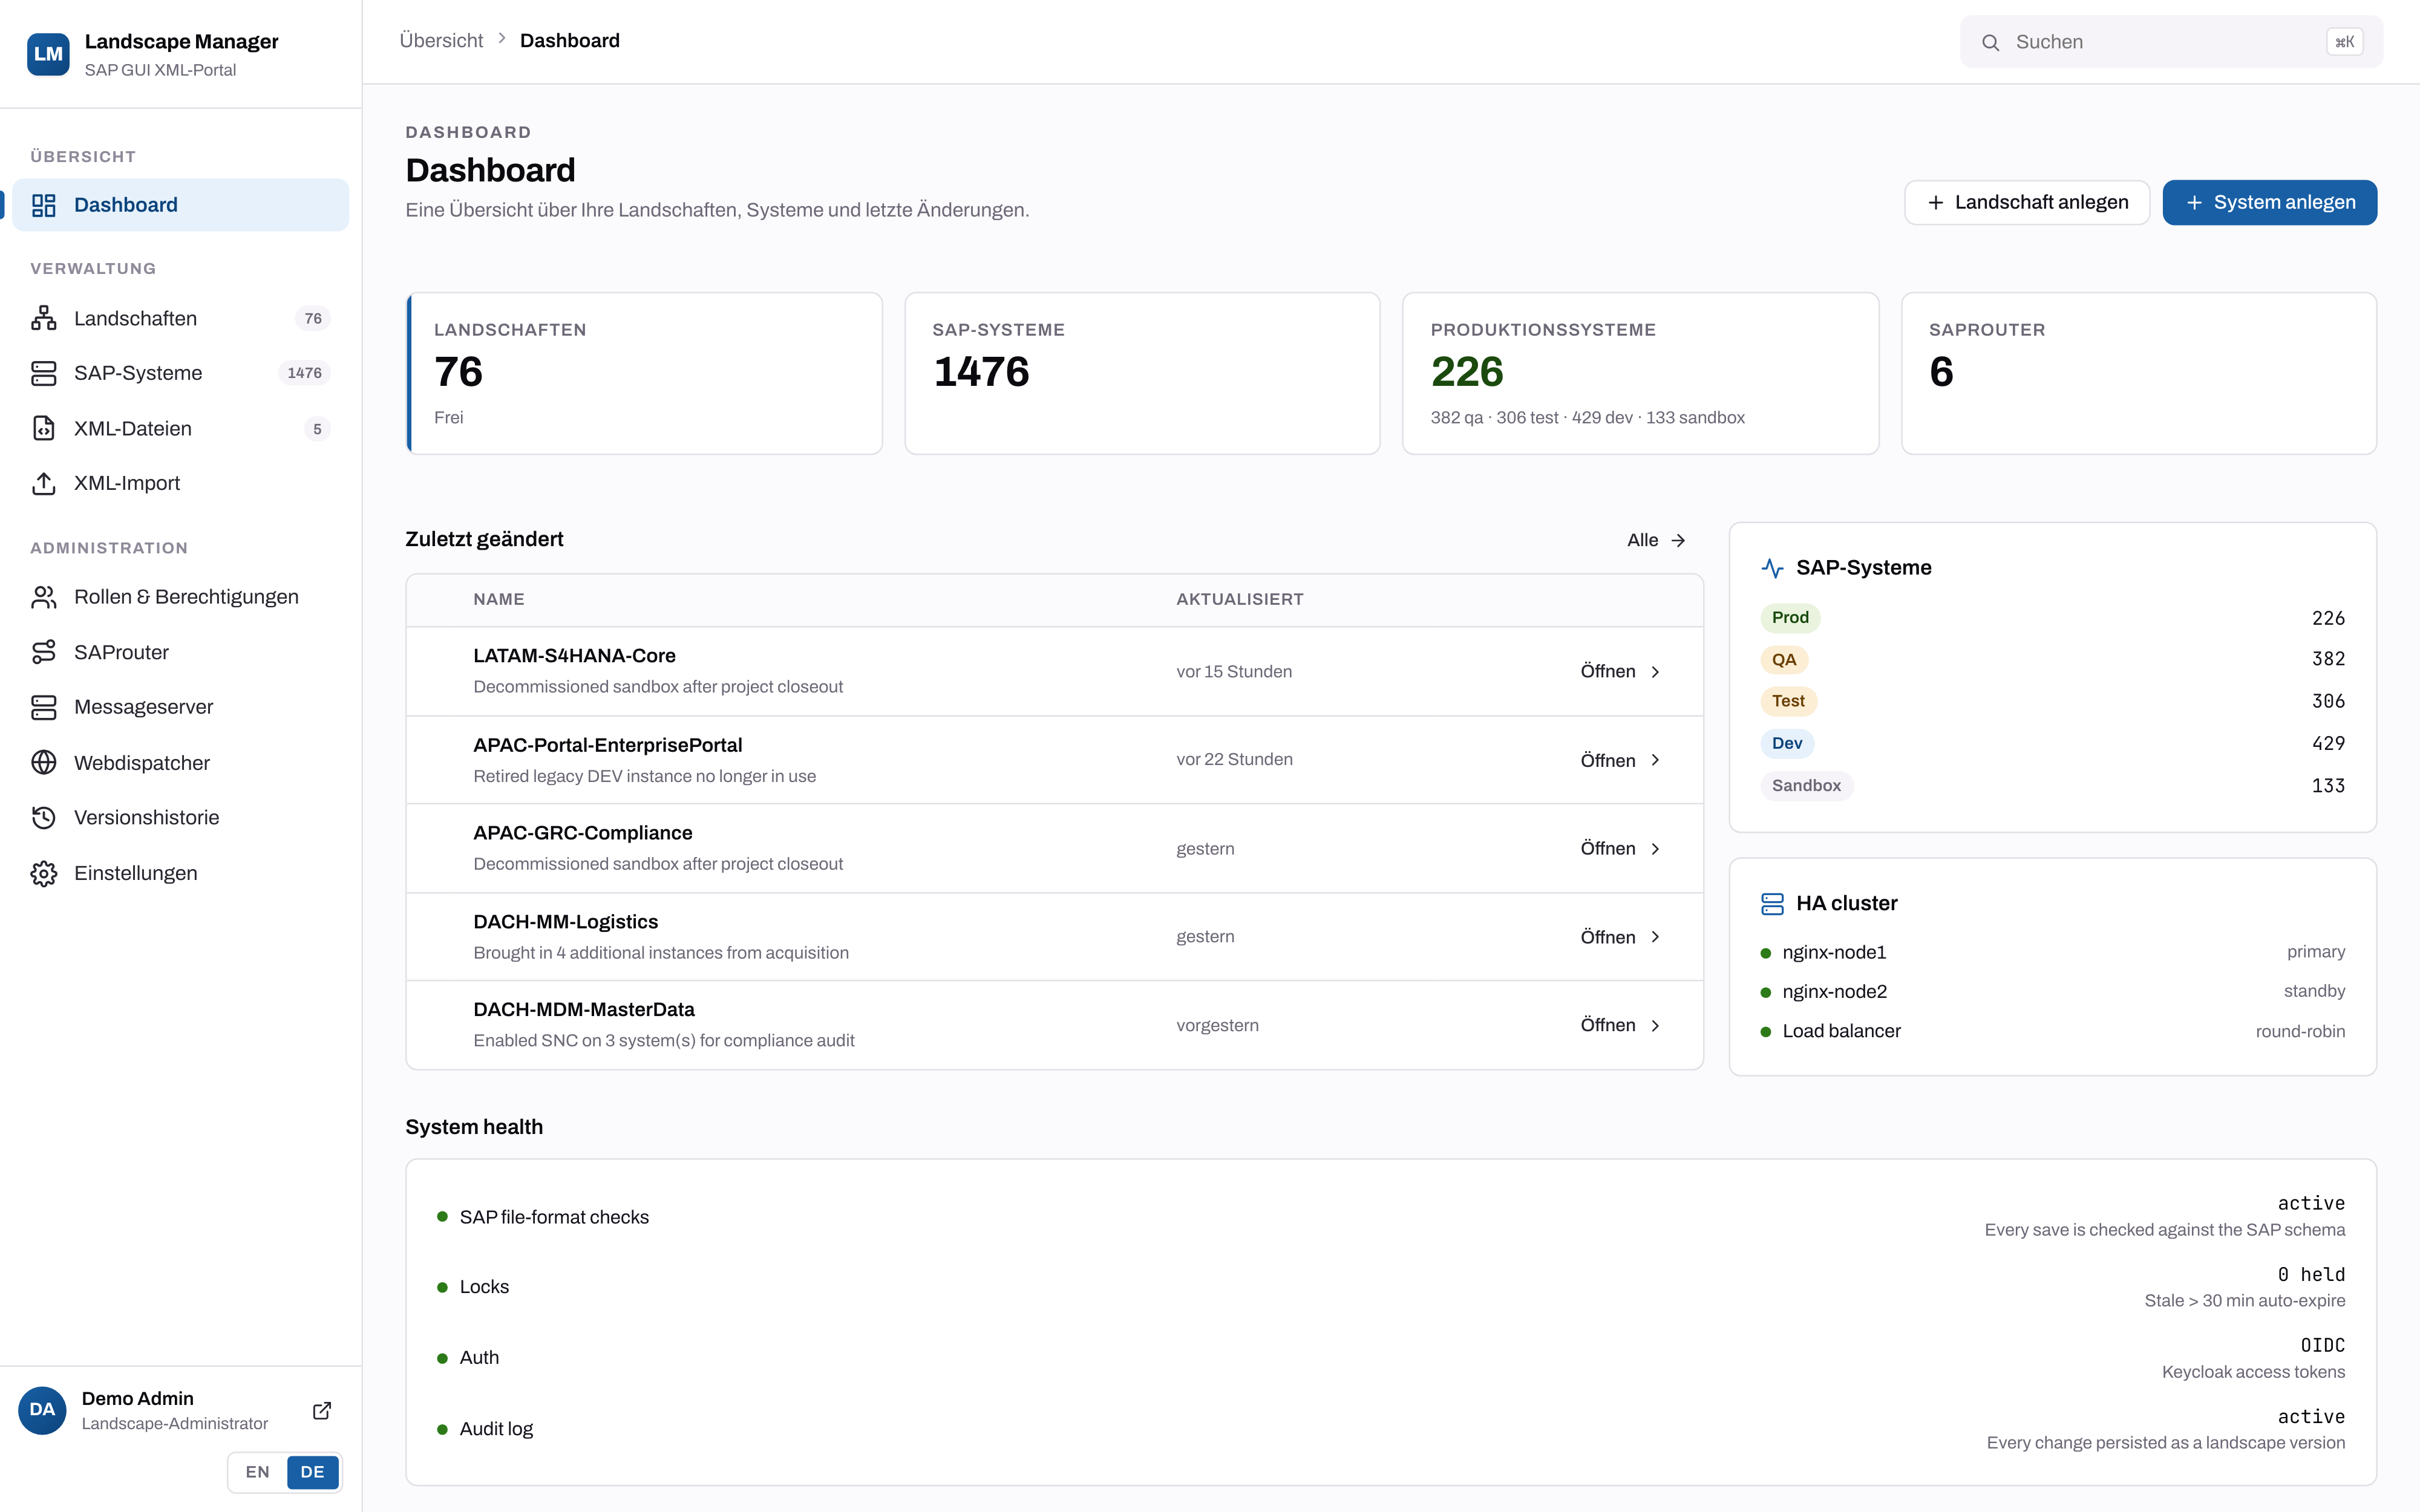Click Öffnen for LATAM-S4HANA-Core
Image resolution: width=2420 pixels, height=1512 pixels.
[1620, 672]
